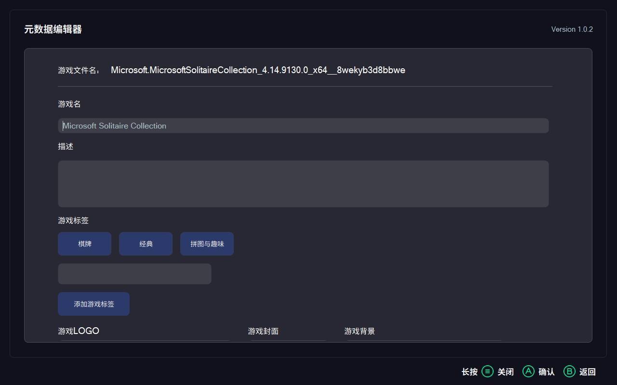The image size is (617, 385).
Task: Click the B button icon for 返回
Action: click(569, 372)
